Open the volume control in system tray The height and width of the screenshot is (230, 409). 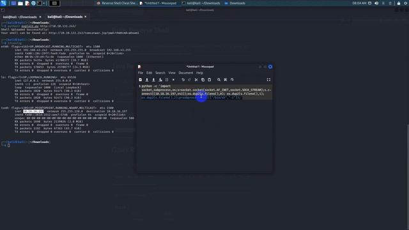coord(376,3)
